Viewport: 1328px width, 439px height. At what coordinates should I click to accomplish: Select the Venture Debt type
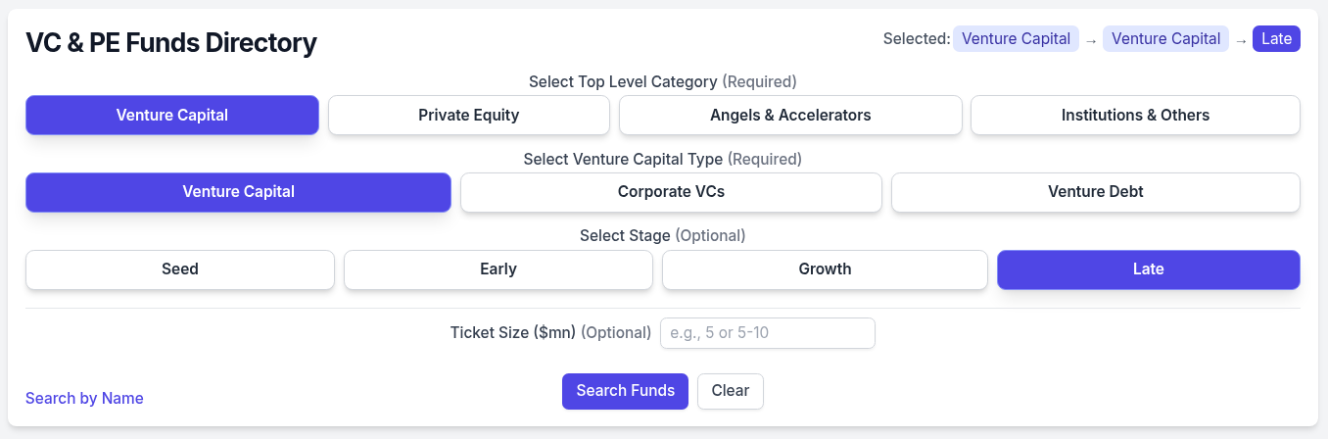tap(1095, 192)
